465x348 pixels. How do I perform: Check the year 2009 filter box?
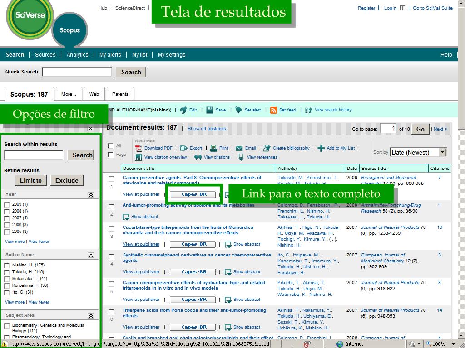click(x=7, y=204)
